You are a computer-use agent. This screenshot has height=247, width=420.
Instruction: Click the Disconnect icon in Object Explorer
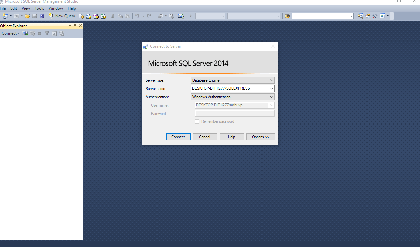point(32,33)
